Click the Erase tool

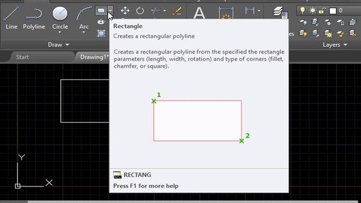[177, 11]
